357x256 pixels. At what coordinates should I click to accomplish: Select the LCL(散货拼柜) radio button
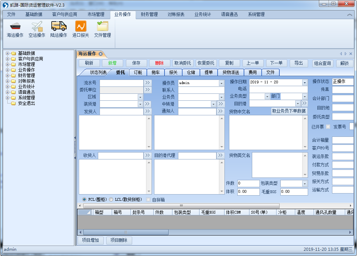[111, 199]
